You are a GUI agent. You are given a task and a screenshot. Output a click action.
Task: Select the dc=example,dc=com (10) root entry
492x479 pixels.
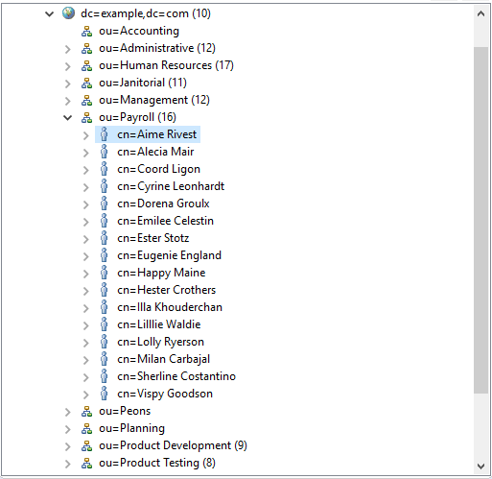click(x=146, y=13)
